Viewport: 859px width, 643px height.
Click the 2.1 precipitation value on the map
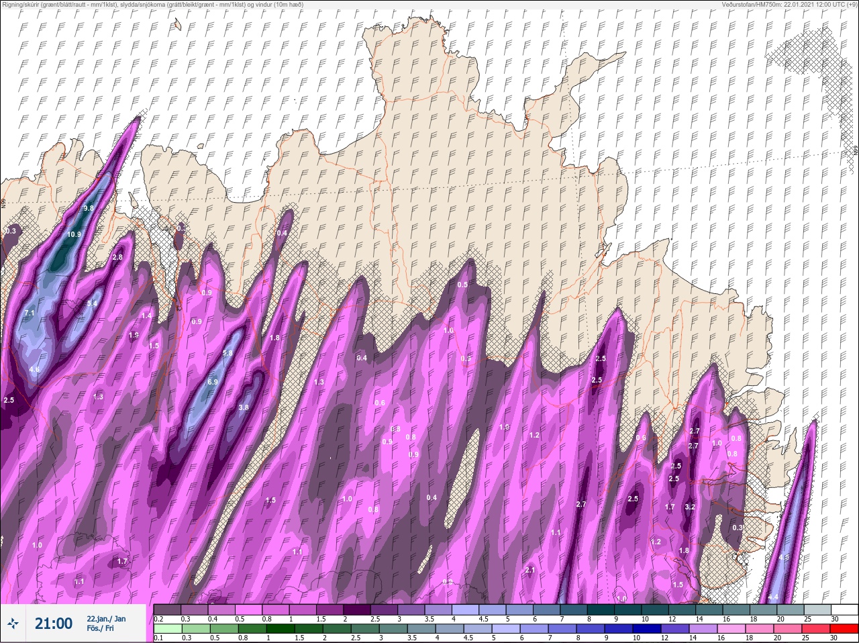tap(530, 570)
